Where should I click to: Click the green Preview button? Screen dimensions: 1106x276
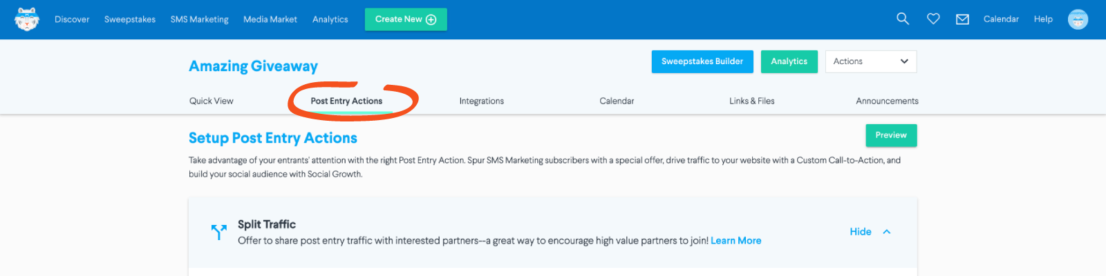[x=891, y=135]
